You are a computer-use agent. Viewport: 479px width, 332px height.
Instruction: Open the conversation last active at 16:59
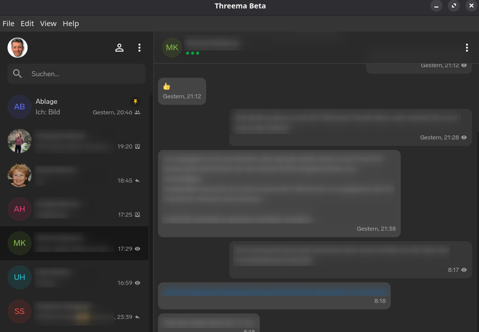[74, 277]
